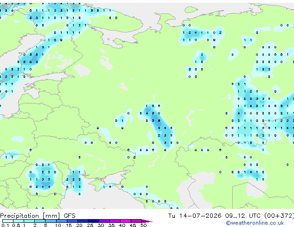
Task: Click the 40–45 mm magenta legend swatch
Action: point(126,221)
